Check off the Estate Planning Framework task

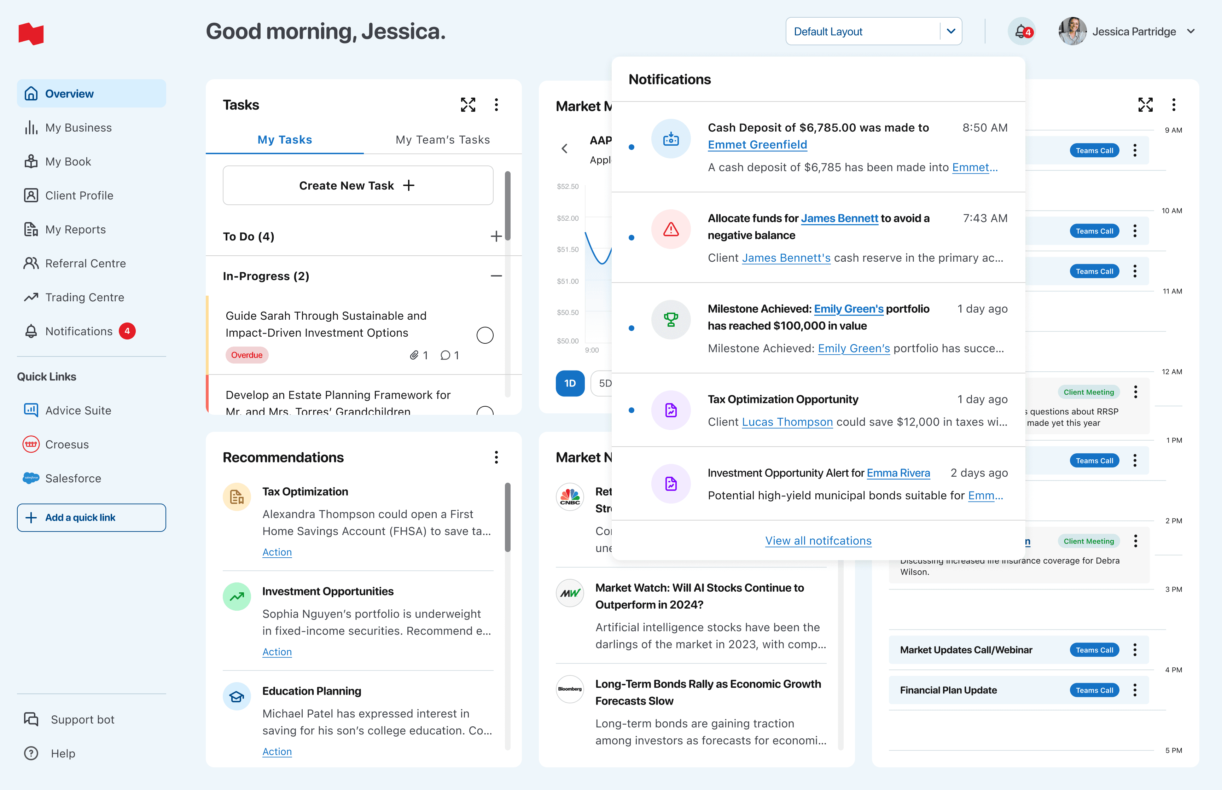pos(485,411)
